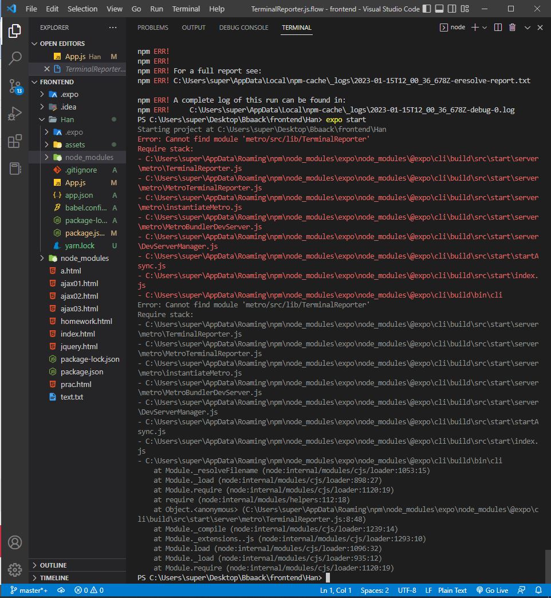The image size is (551, 598).
Task: Toggle secondary side bar layout icon
Action: tap(452, 9)
